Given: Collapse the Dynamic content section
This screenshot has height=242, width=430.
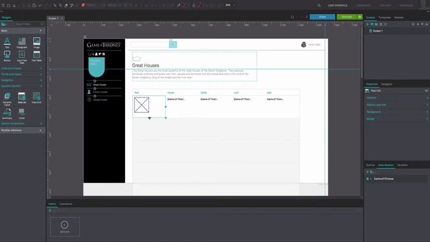Looking at the screenshot, I should (x=41, y=86).
